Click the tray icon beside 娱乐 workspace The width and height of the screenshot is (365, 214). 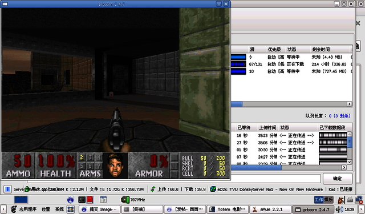[341, 200]
